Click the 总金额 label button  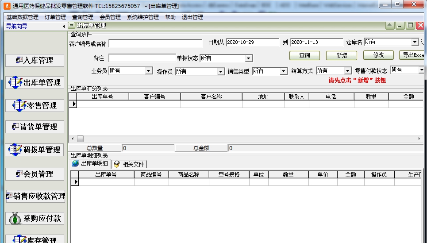(201, 148)
